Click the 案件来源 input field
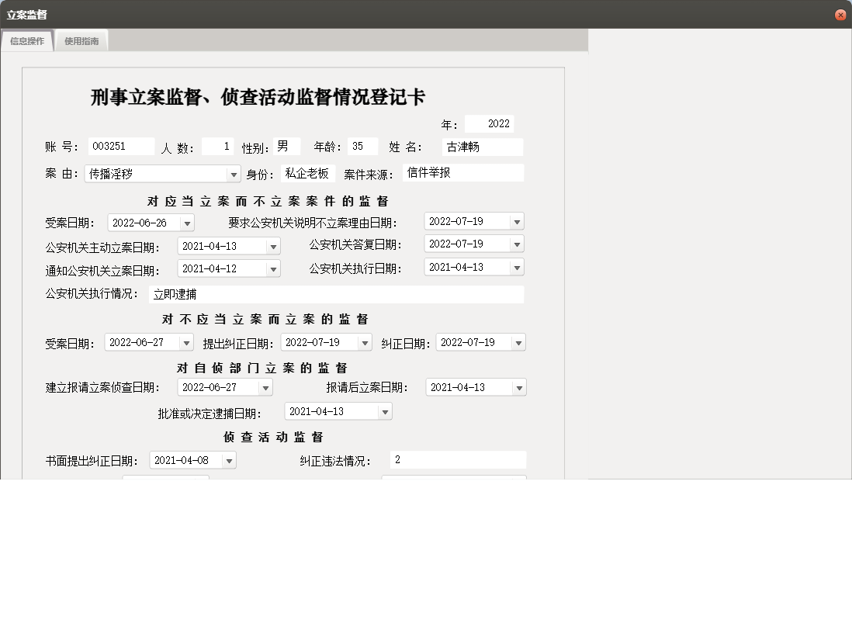The width and height of the screenshot is (852, 630). tap(463, 173)
